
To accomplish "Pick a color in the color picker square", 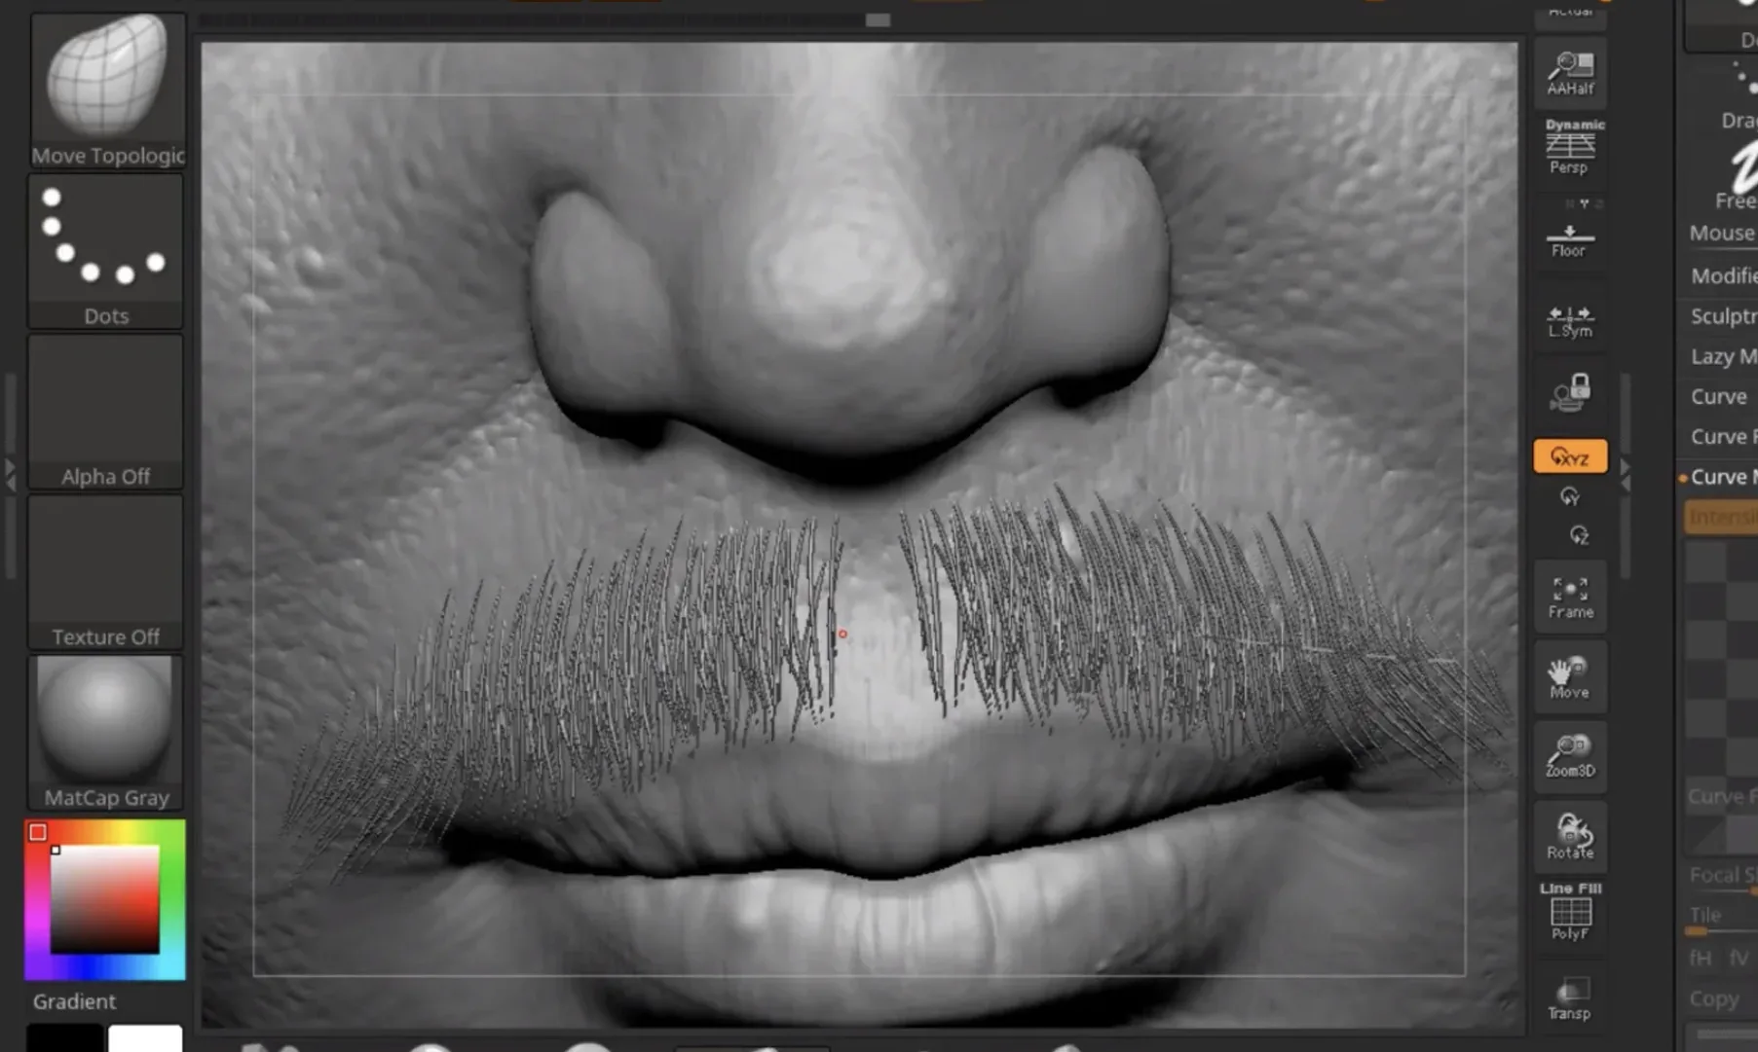I will pos(104,899).
